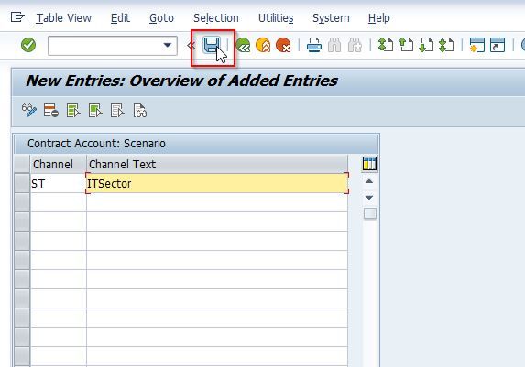Click the window menu icon left of Table View

tap(17, 16)
